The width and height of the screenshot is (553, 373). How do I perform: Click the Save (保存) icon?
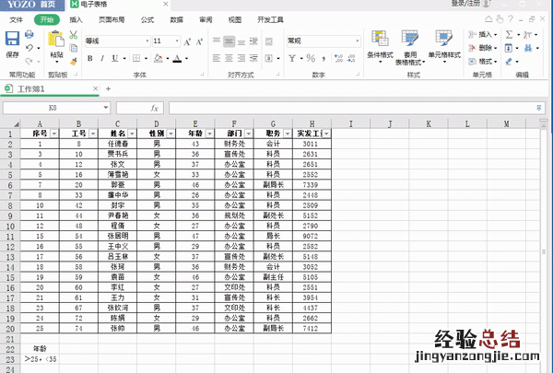[x=12, y=39]
